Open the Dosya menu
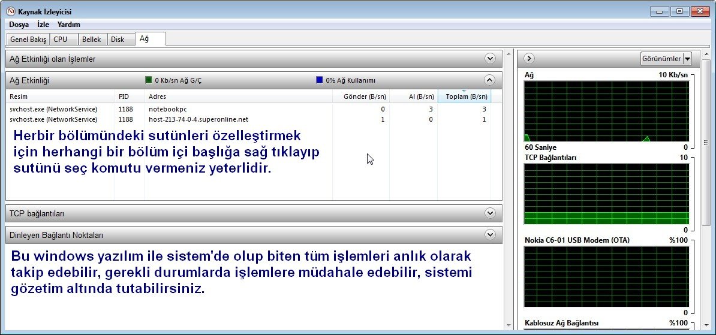716x335 pixels. pyautogui.click(x=19, y=25)
